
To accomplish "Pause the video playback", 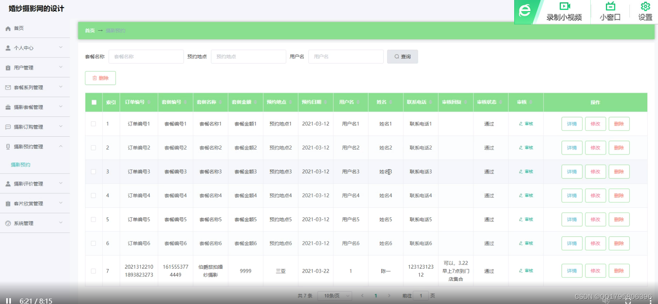I will [x=9, y=301].
